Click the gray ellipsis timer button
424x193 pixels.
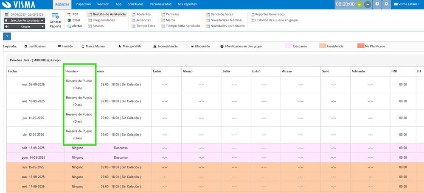click(368, 4)
